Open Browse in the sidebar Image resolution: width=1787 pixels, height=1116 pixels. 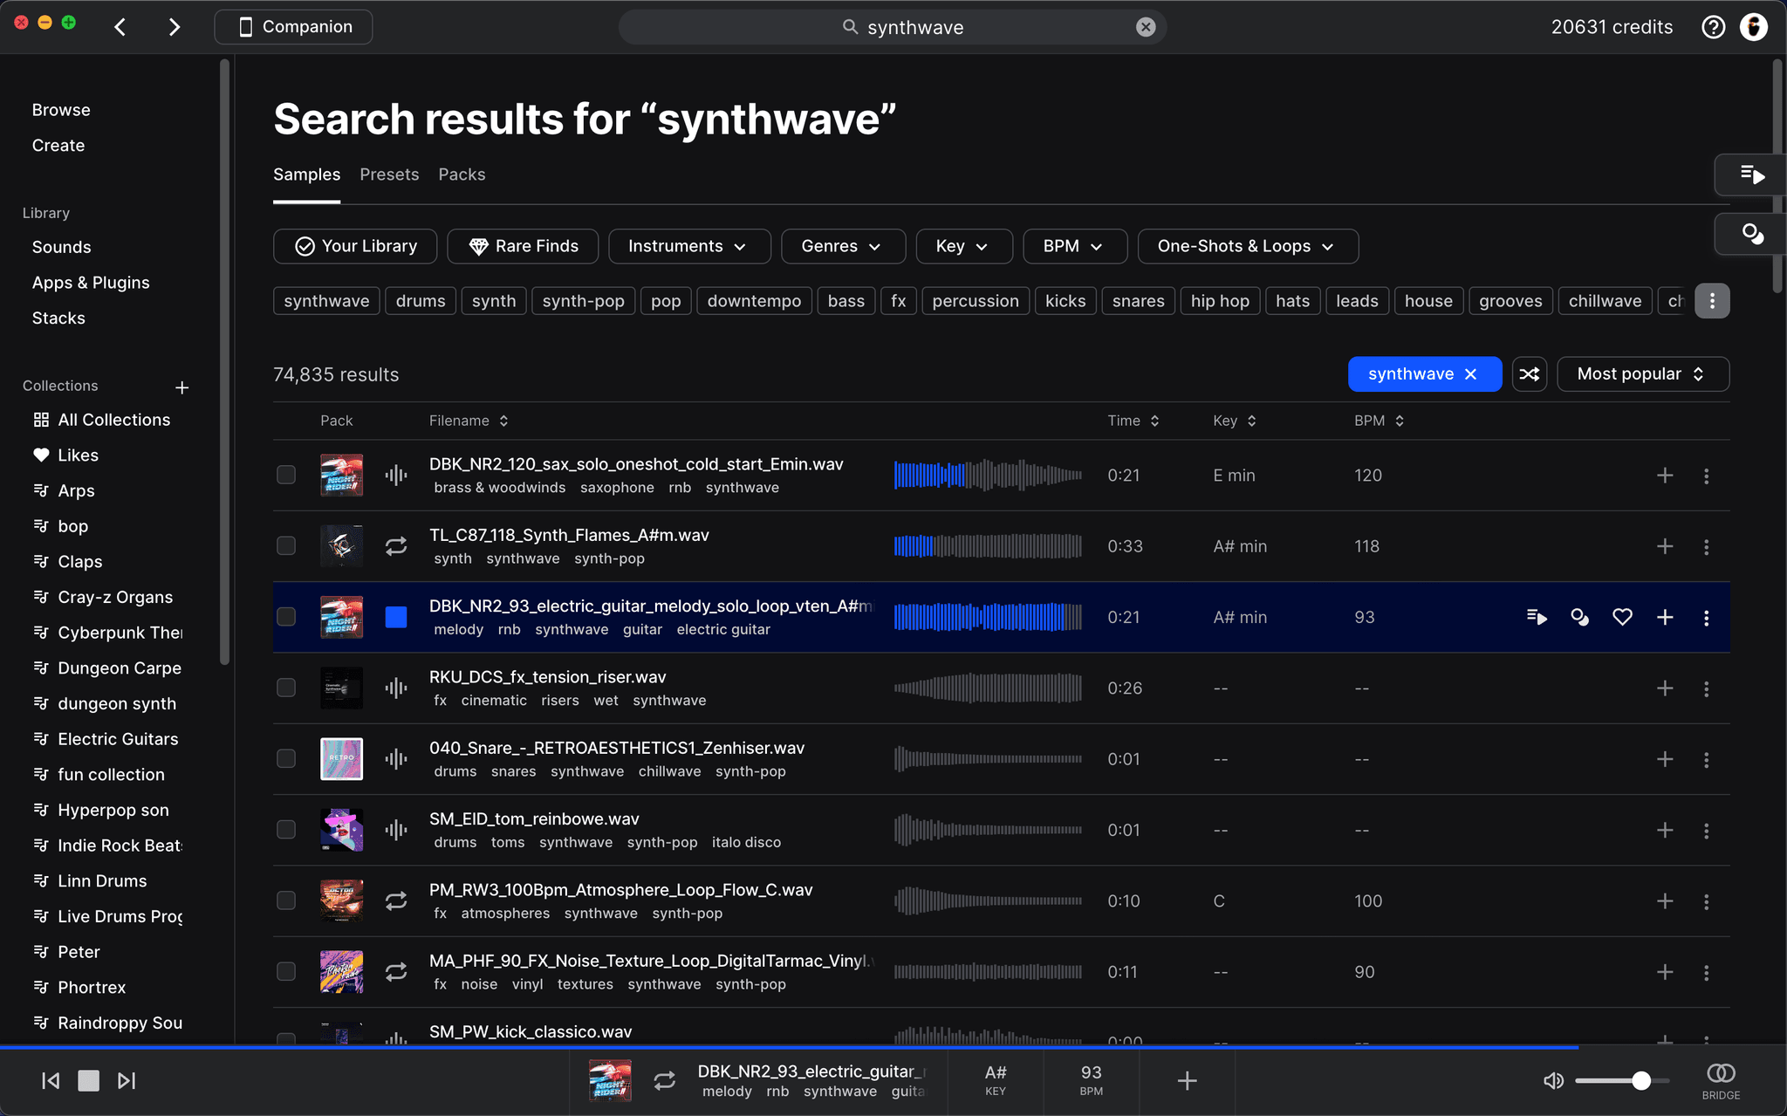click(61, 110)
